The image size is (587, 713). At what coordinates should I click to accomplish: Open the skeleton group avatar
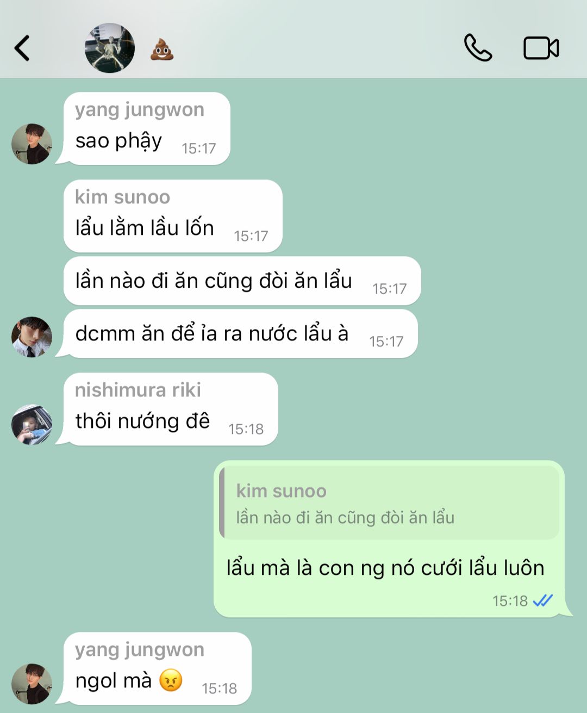110,48
